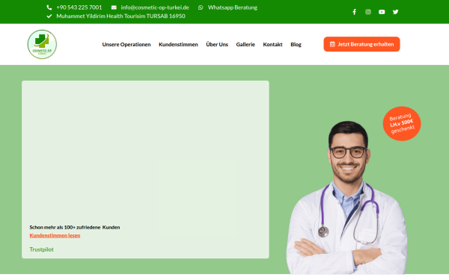Click the WhatsApp icon

click(201, 7)
